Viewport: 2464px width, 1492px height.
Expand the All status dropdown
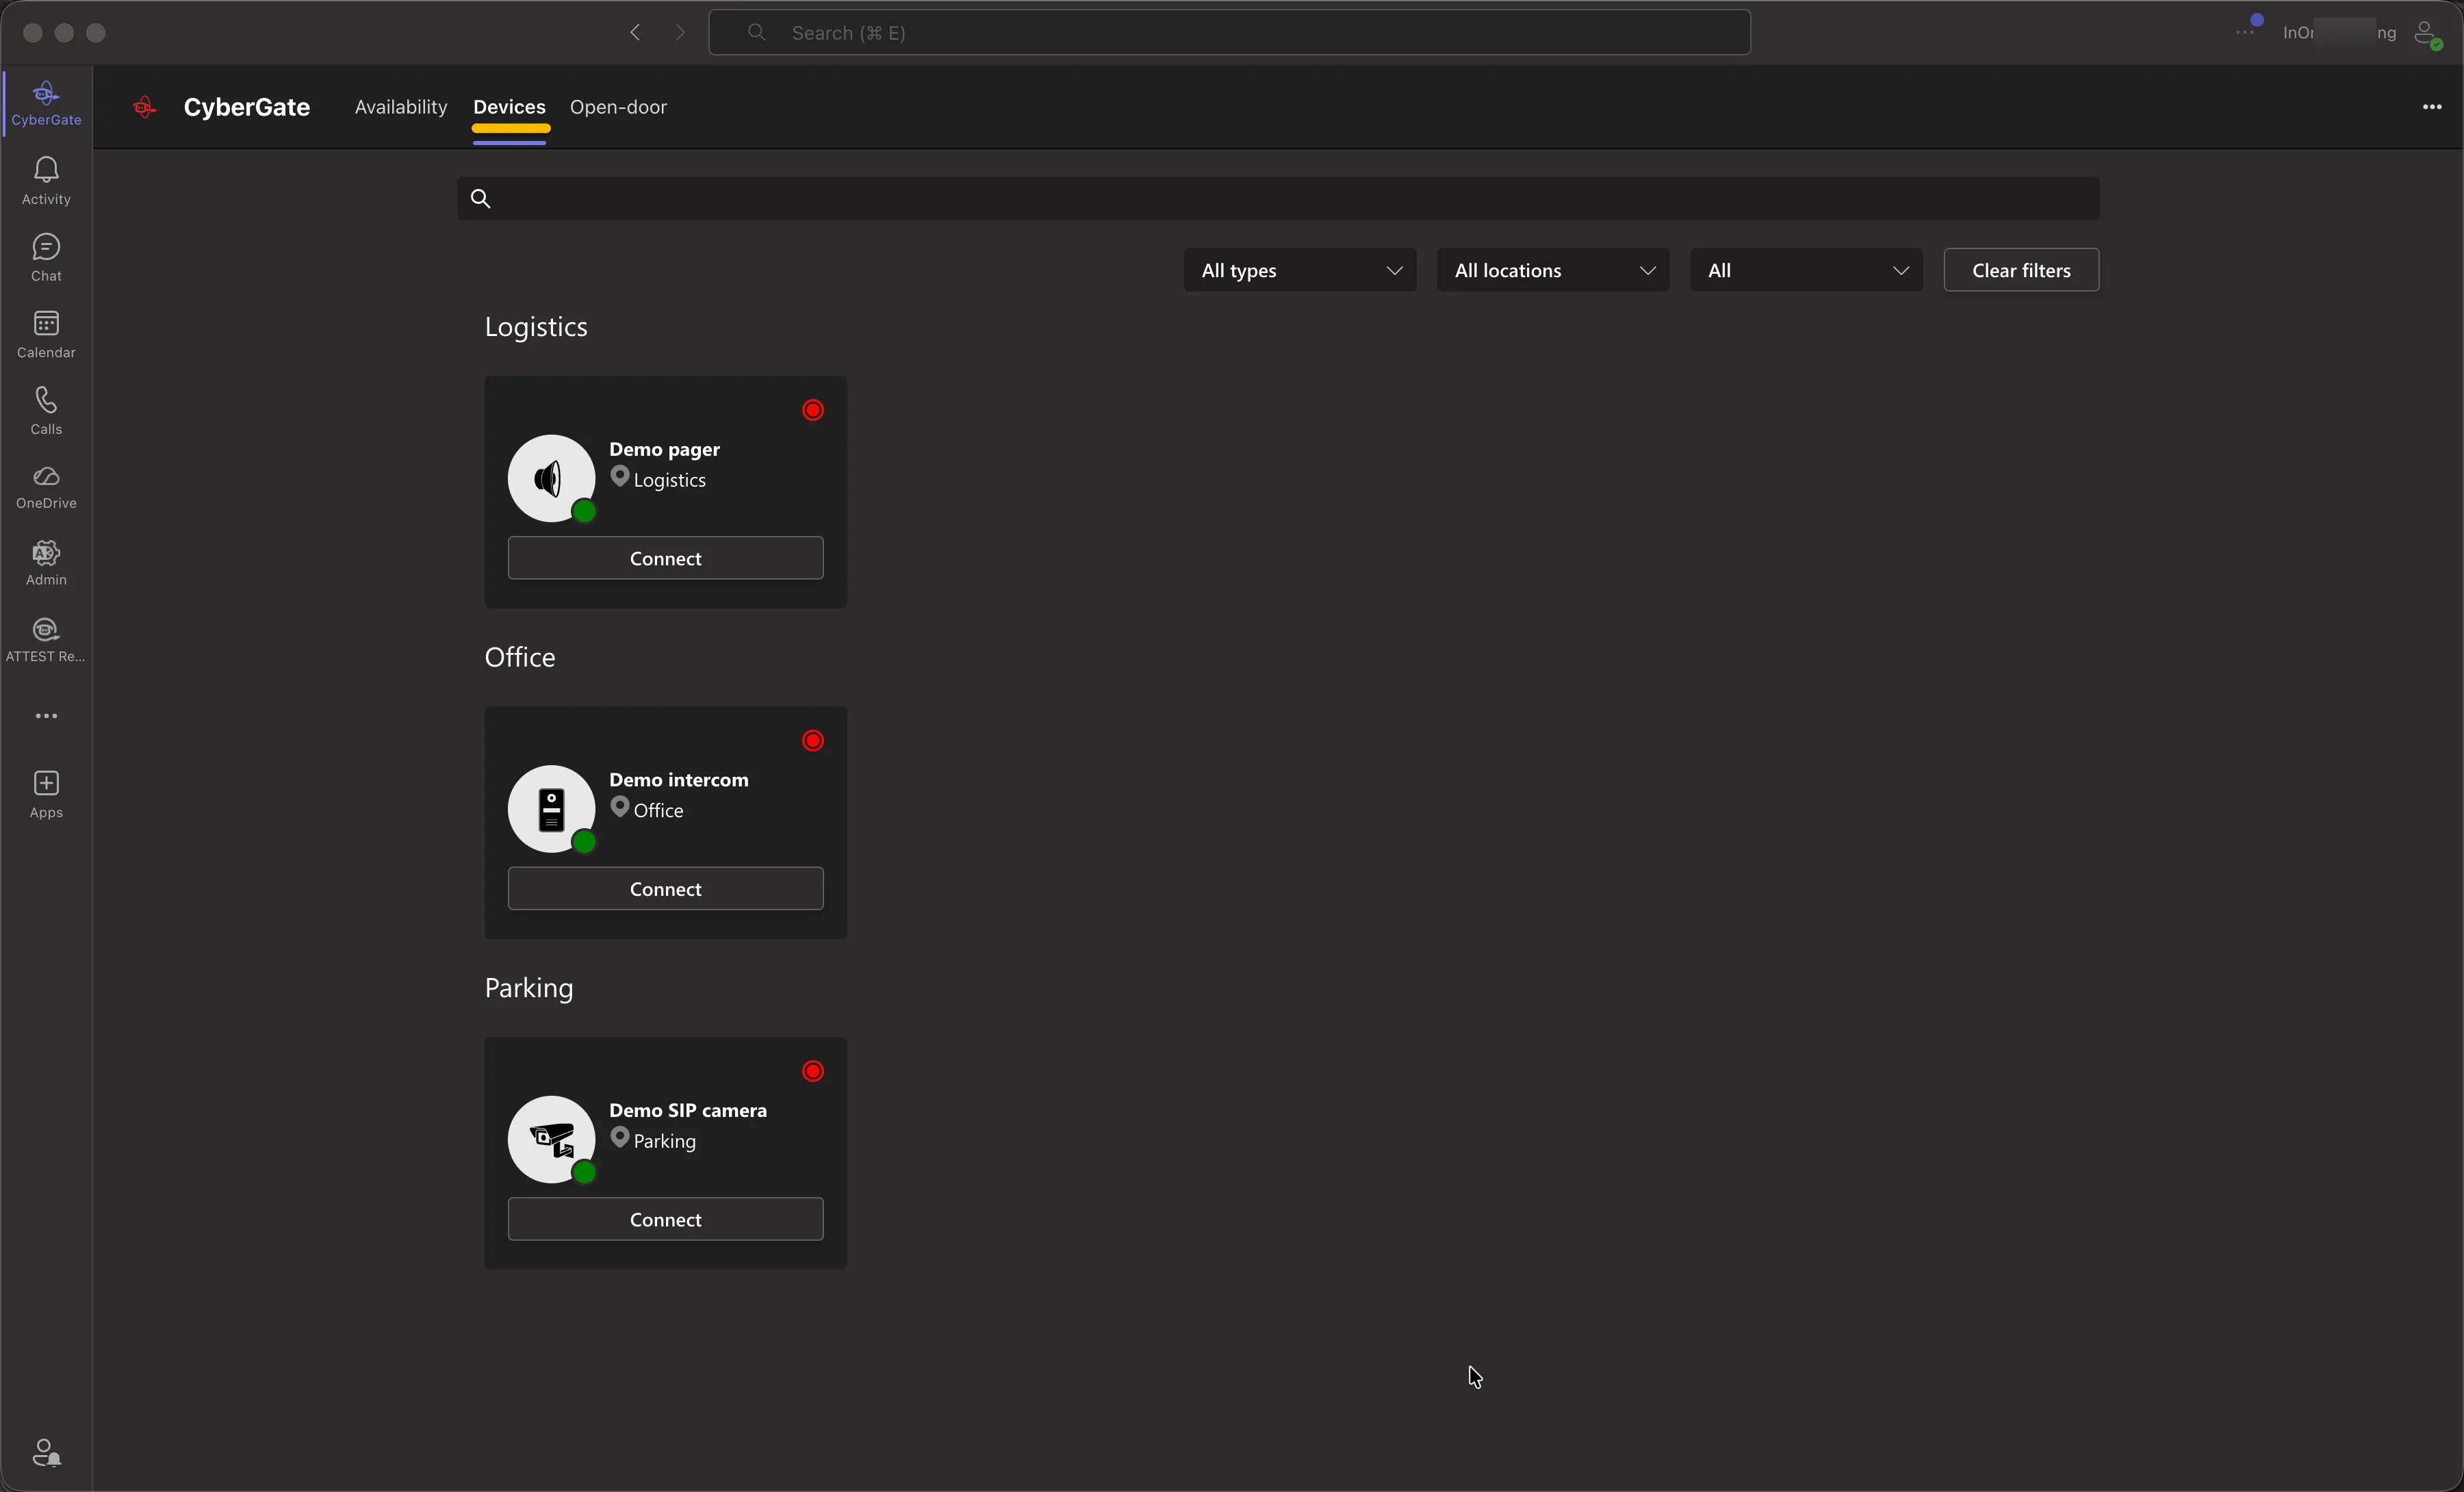pos(1806,270)
